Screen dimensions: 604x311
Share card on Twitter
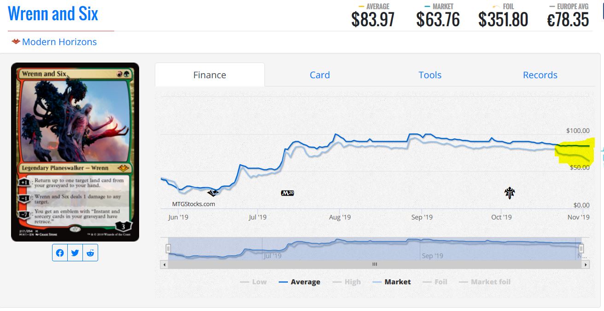pos(75,253)
